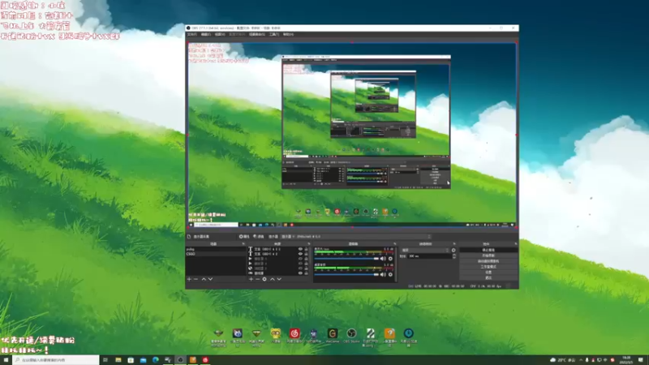Screen dimensions: 649x365
Task: Open Filters button in source toolbar
Action: 259,236
